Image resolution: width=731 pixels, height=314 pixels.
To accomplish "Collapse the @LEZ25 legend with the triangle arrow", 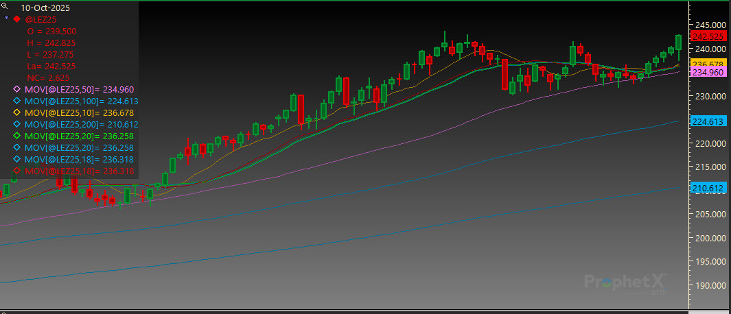I will coord(6,19).
